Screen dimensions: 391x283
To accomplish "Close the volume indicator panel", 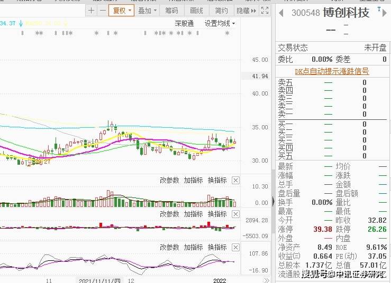I will click(235, 181).
